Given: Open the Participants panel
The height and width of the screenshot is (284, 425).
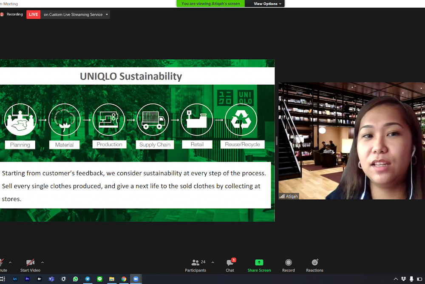Looking at the screenshot, I should click(195, 265).
